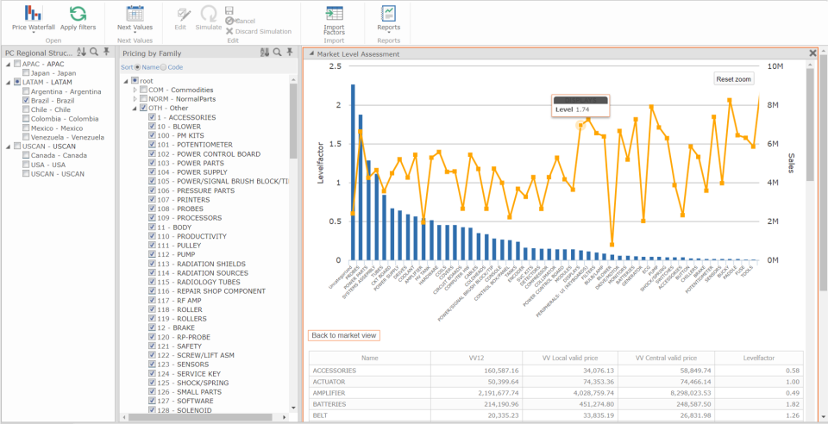Sort by VV Central valid price column
The height and width of the screenshot is (424, 828).
point(665,358)
